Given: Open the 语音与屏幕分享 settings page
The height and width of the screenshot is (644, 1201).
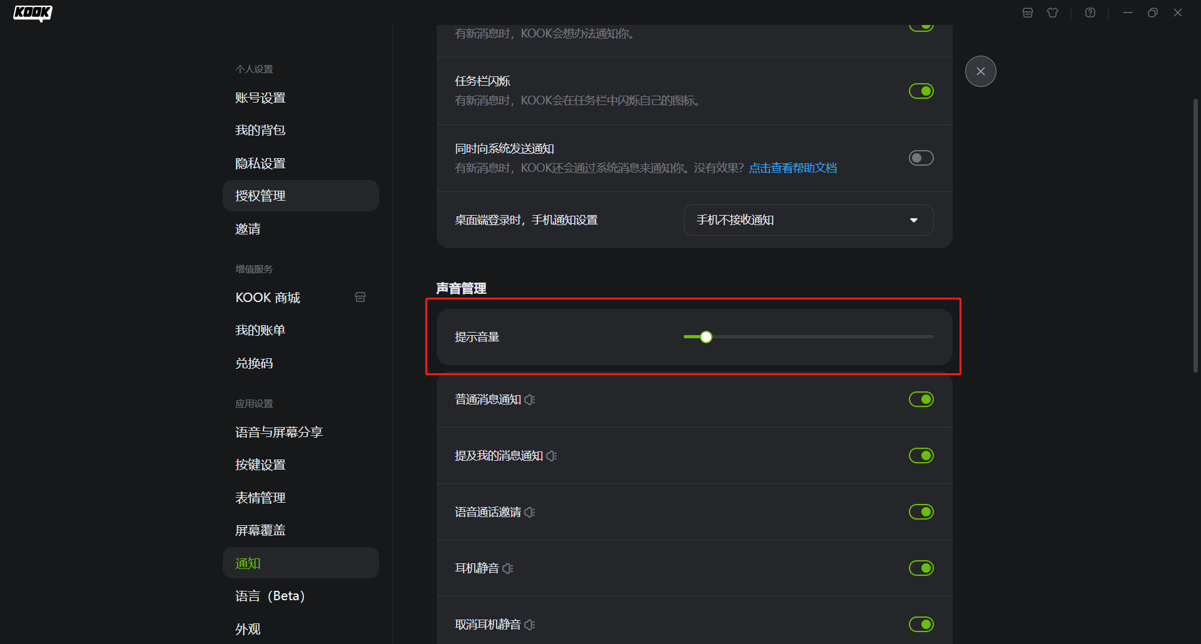Looking at the screenshot, I should pos(279,432).
